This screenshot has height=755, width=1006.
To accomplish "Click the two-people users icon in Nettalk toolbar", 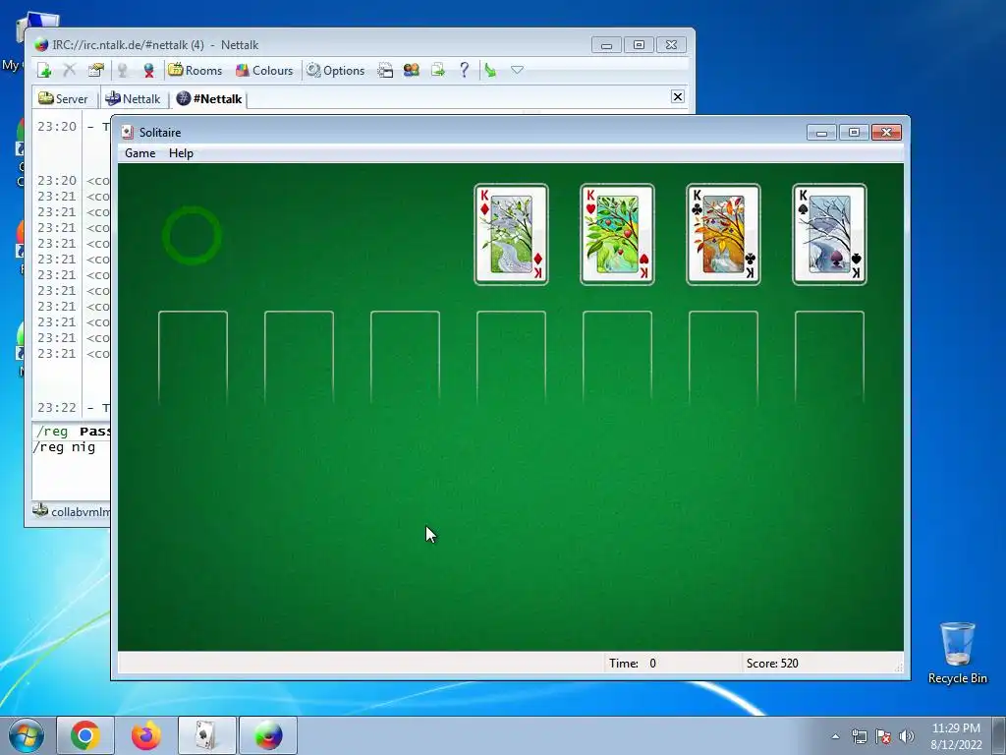I will tap(412, 71).
